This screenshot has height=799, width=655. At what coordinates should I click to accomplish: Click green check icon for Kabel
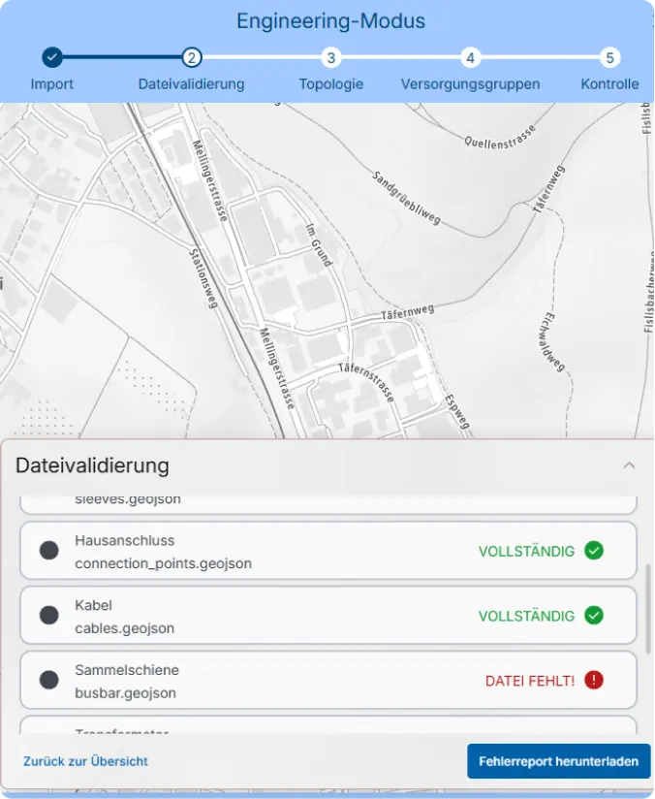tap(594, 615)
